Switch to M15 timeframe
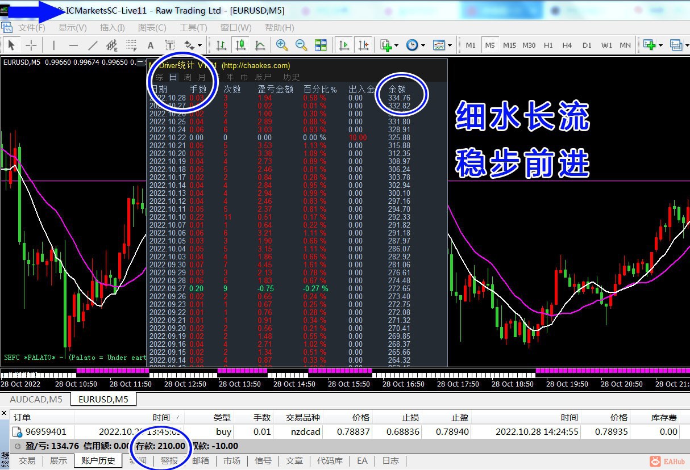This screenshot has height=470, width=690. pyautogui.click(x=509, y=45)
